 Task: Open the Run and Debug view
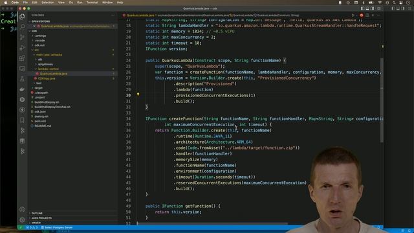[x=23, y=47]
